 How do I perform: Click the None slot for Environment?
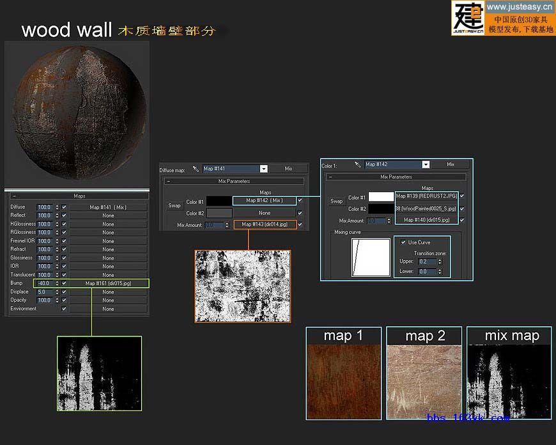point(108,309)
